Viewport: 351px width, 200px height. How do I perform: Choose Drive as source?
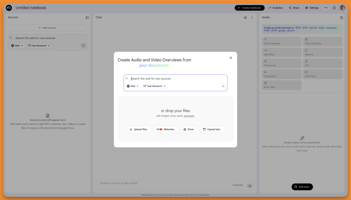(189, 129)
